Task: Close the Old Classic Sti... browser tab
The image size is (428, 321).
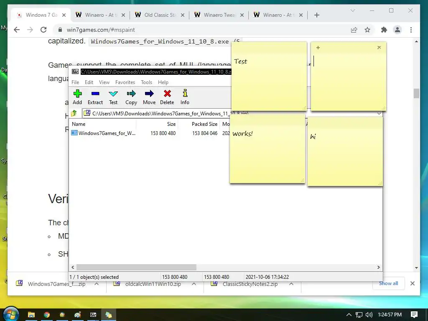Action: click(x=183, y=15)
